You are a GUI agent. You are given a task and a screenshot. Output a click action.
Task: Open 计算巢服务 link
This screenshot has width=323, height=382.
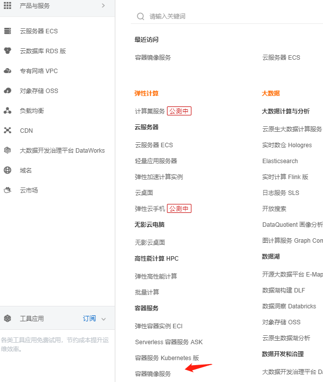pos(150,111)
